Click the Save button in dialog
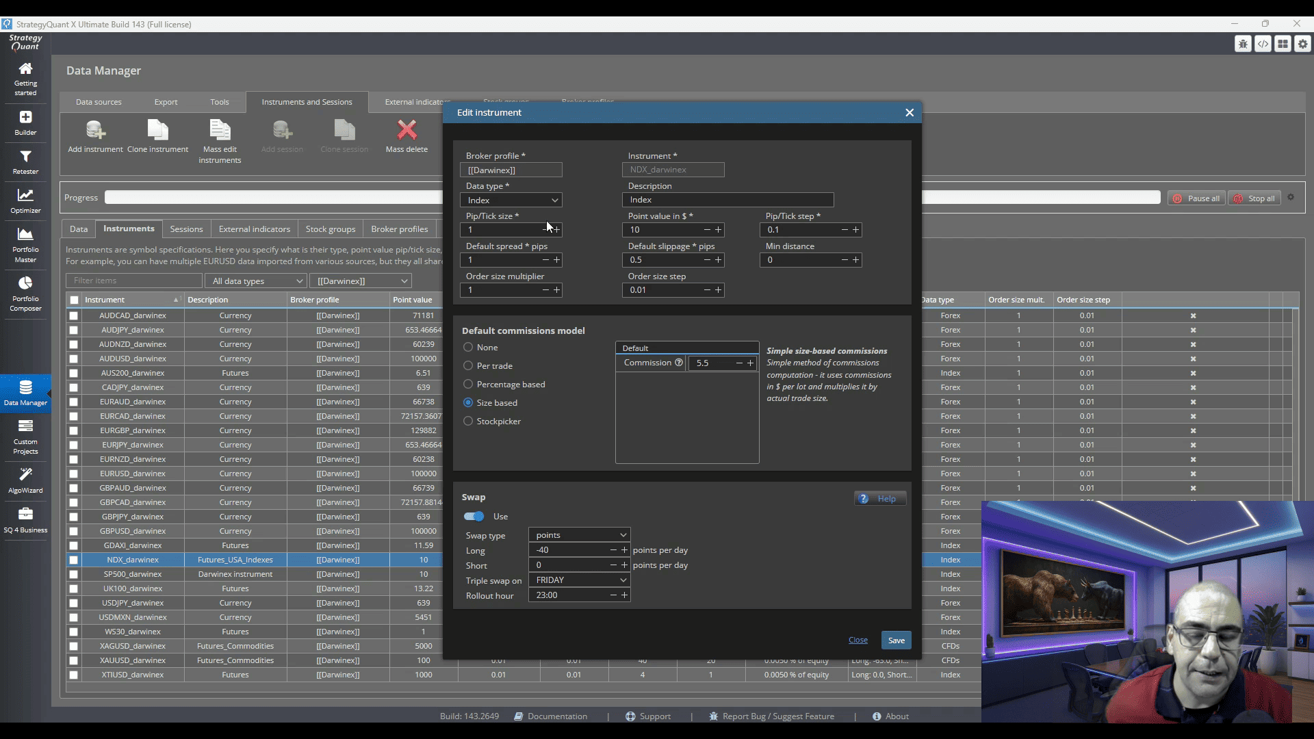The width and height of the screenshot is (1314, 739). [896, 640]
